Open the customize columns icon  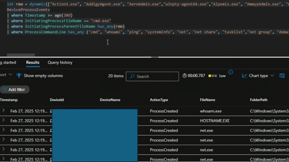[282, 76]
